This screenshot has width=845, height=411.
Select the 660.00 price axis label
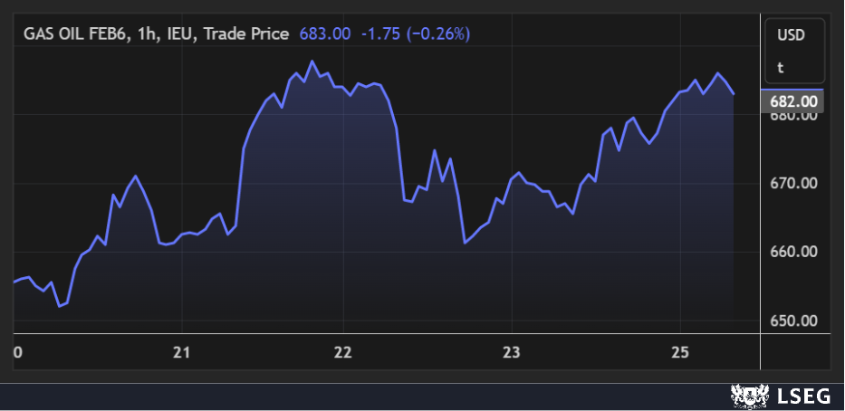[793, 252]
